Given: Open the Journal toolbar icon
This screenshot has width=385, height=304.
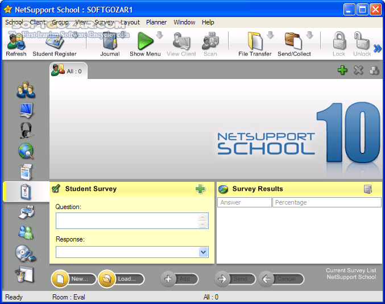Looking at the screenshot, I should click(110, 44).
